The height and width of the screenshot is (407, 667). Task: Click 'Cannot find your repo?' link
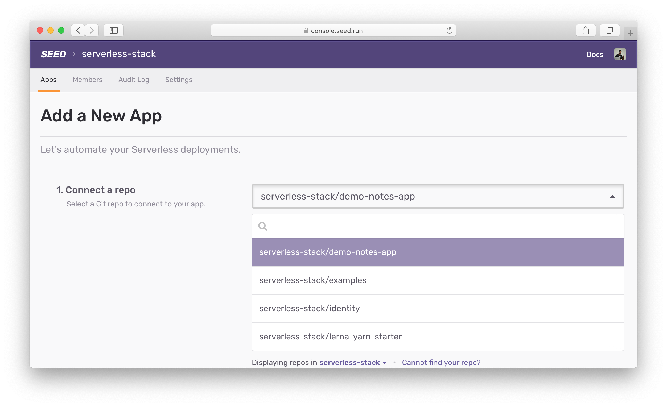(441, 362)
